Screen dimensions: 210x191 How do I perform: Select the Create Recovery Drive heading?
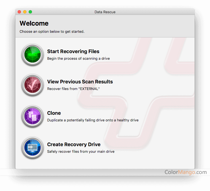pos(74,144)
